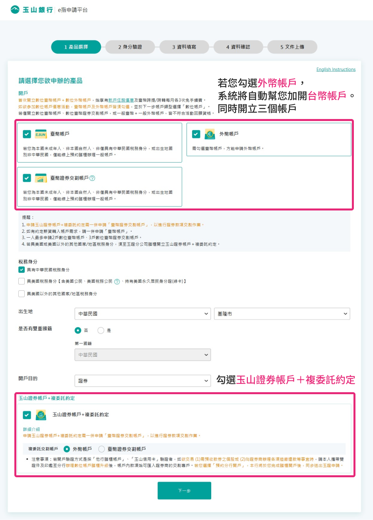Go to step 5 文件上傳
The width and height of the screenshot is (373, 520).
point(292,47)
